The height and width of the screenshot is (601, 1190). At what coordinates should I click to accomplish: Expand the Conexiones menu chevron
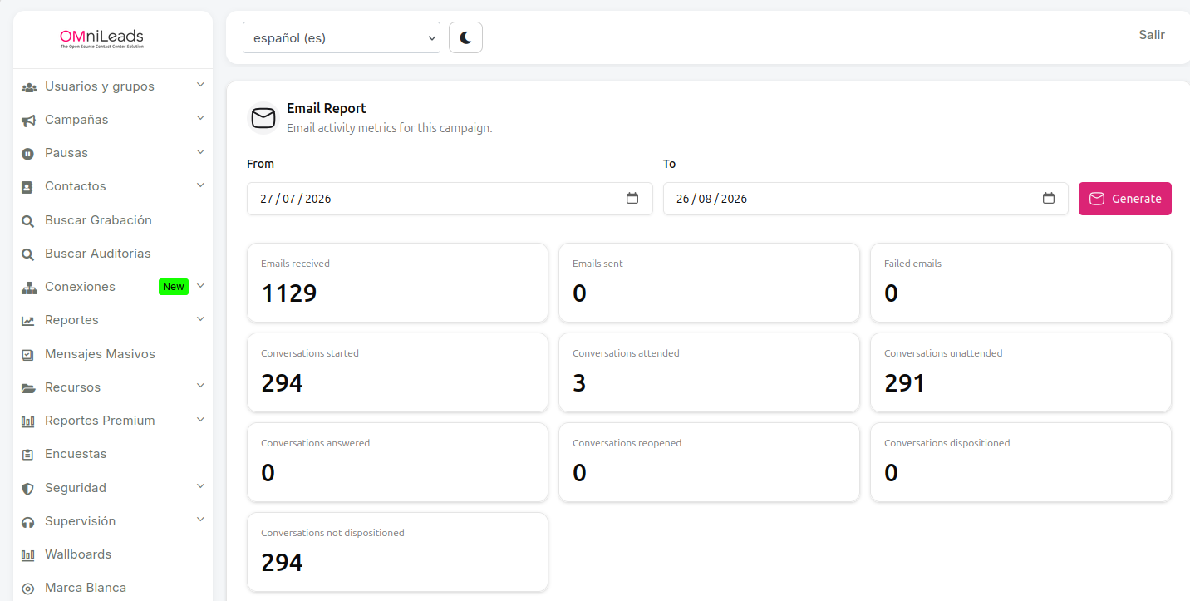[x=200, y=286]
